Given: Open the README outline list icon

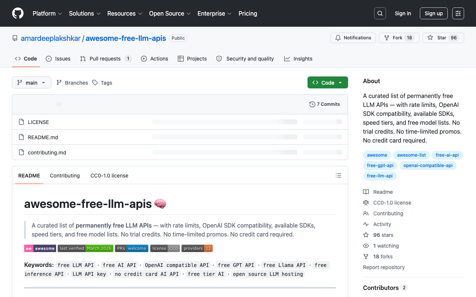Looking at the screenshot, I should (x=338, y=175).
